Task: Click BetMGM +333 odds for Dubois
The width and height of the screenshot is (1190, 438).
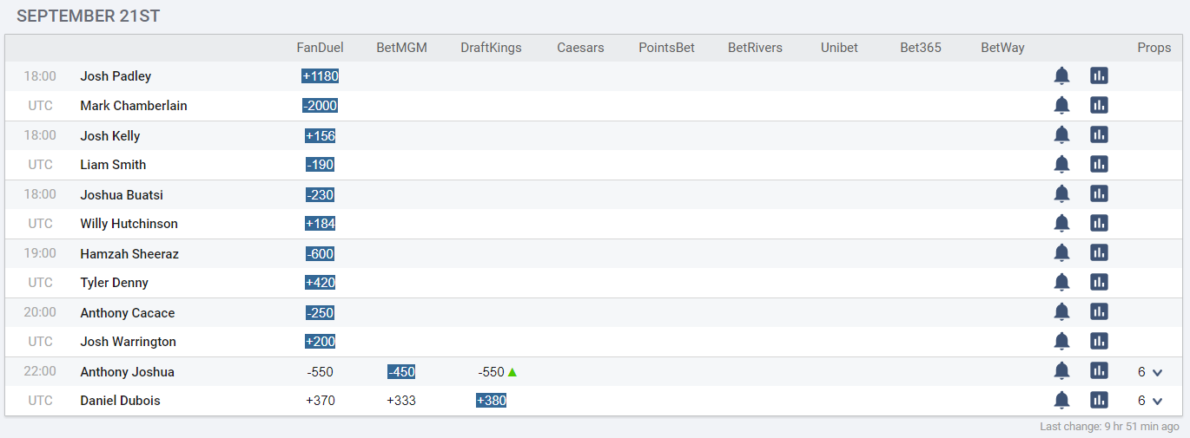Action: click(401, 401)
